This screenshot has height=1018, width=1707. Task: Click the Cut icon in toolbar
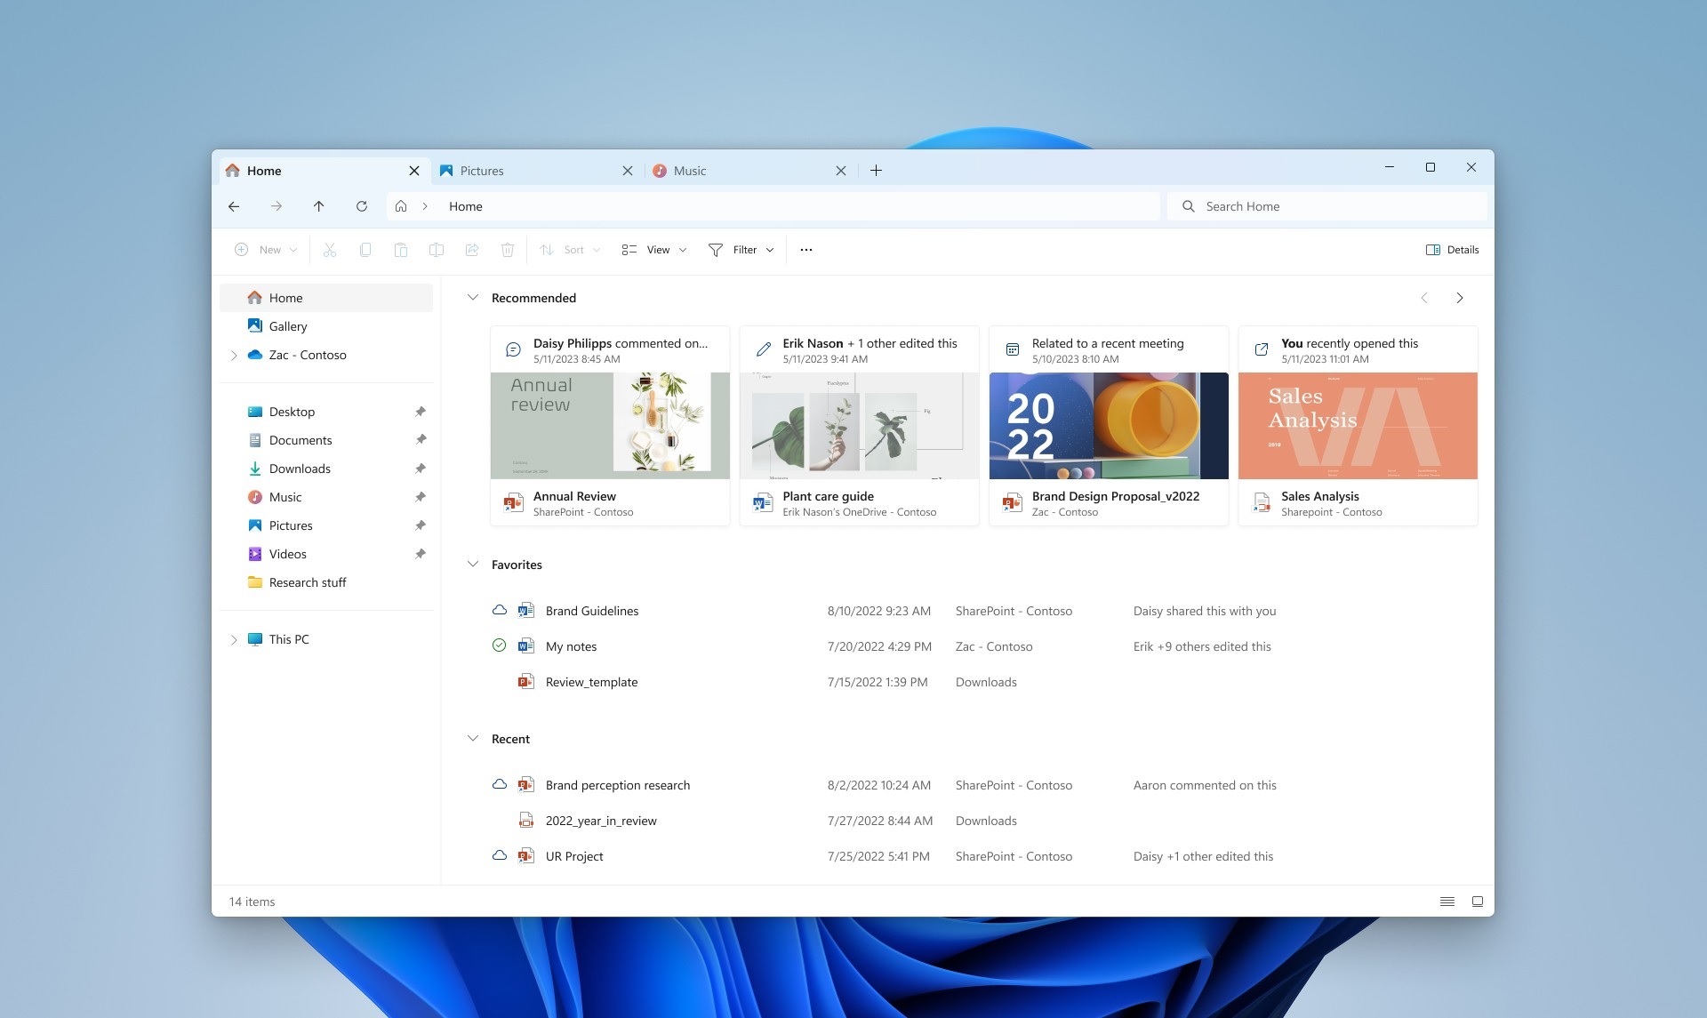click(330, 250)
